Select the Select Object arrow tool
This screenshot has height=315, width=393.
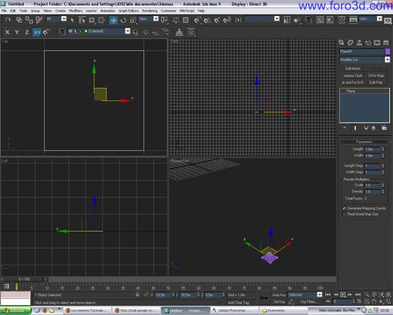pyautogui.click(x=72, y=20)
